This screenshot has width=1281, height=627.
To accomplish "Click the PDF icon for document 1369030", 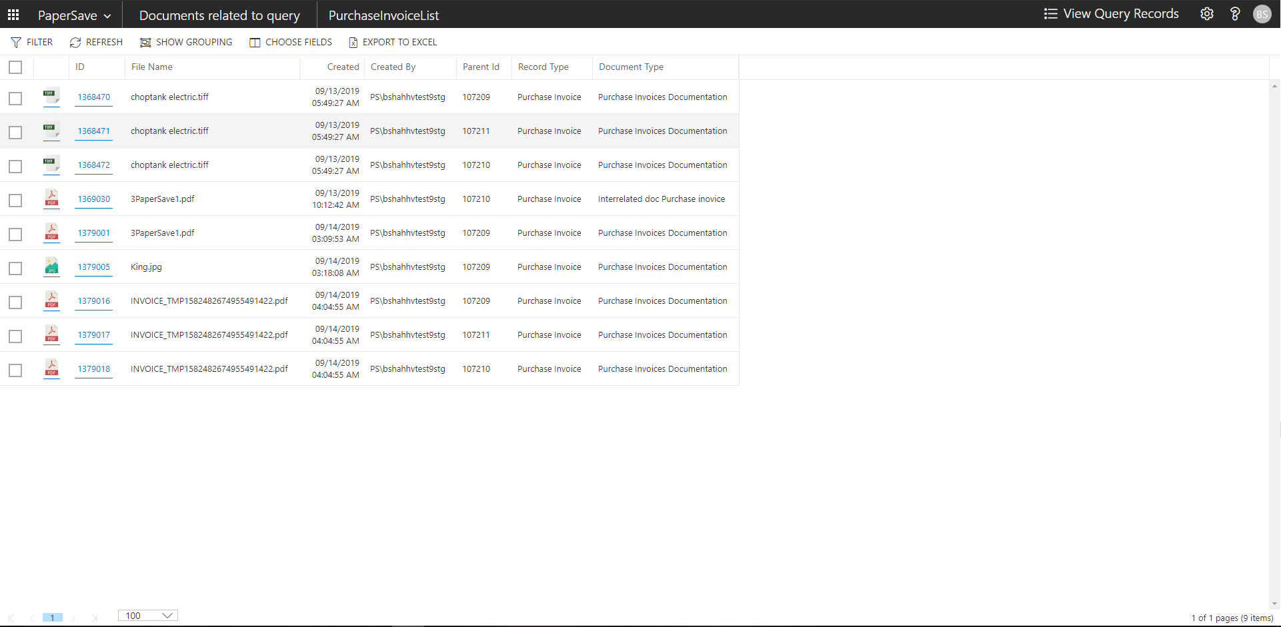I will click(51, 198).
